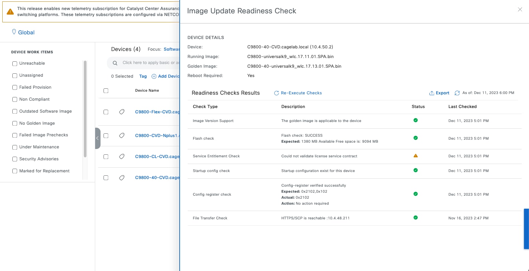Enable the Outdated Software Image filter
The width and height of the screenshot is (529, 271).
point(15,111)
